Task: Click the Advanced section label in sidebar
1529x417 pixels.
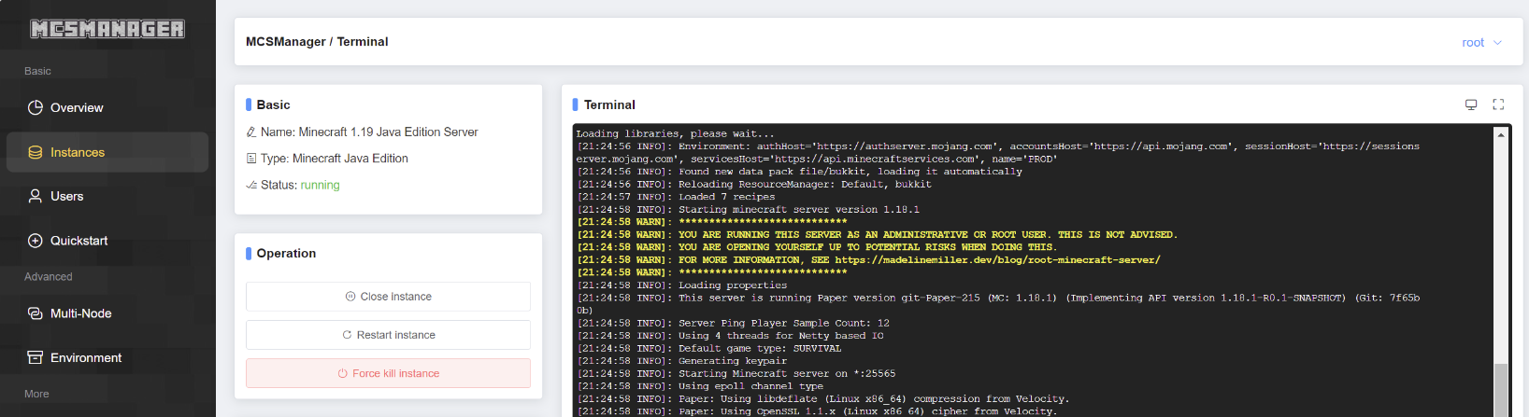Action: pos(49,277)
